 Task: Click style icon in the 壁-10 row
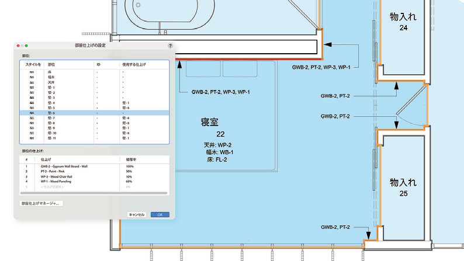[x=32, y=133]
